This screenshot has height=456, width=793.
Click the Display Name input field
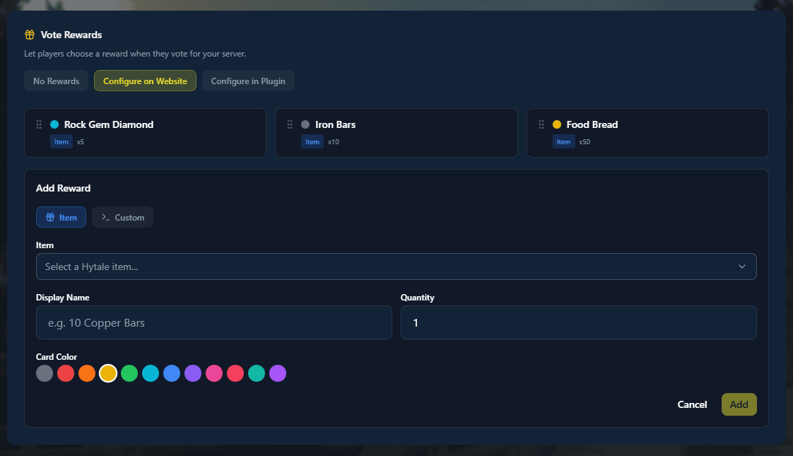point(213,322)
